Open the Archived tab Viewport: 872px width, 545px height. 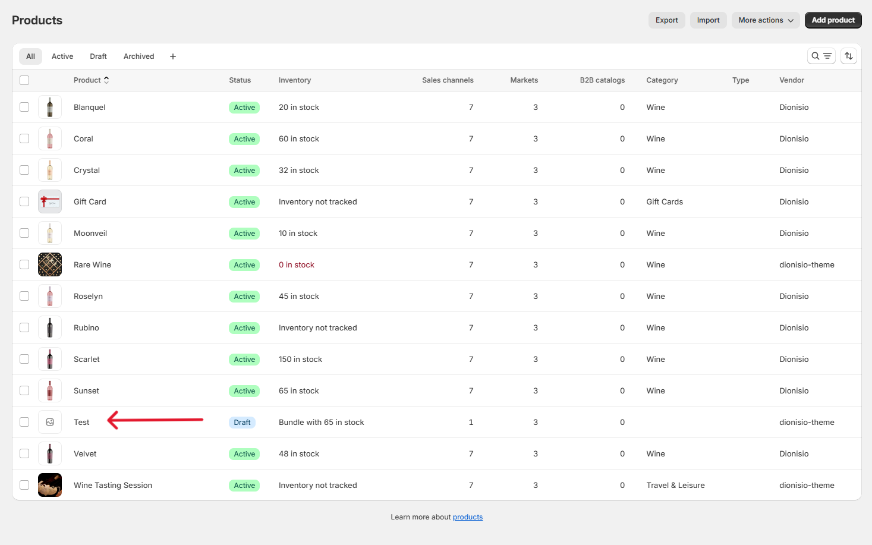coord(138,56)
